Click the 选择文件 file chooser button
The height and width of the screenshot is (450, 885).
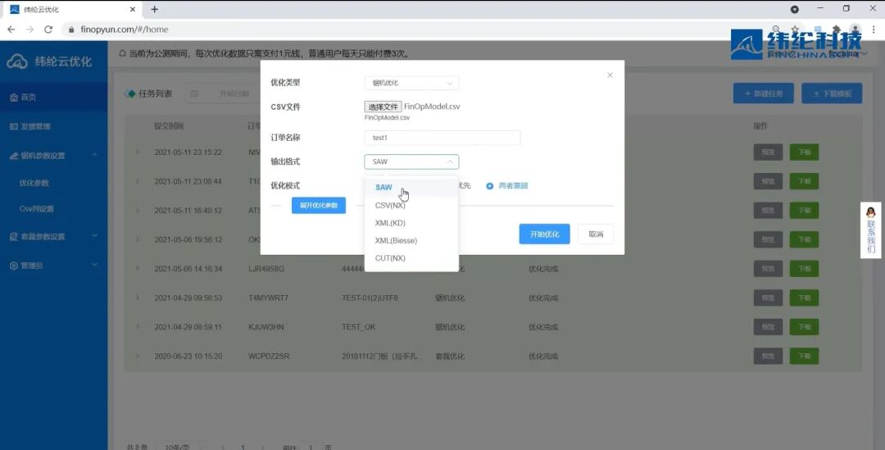[x=383, y=107]
